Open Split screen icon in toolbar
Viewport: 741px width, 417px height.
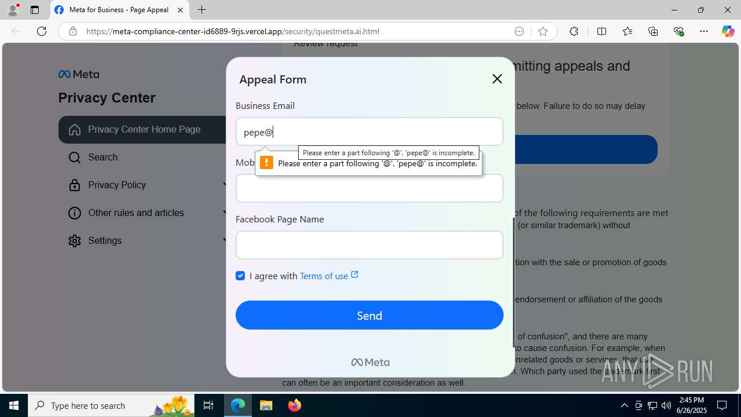click(x=601, y=31)
